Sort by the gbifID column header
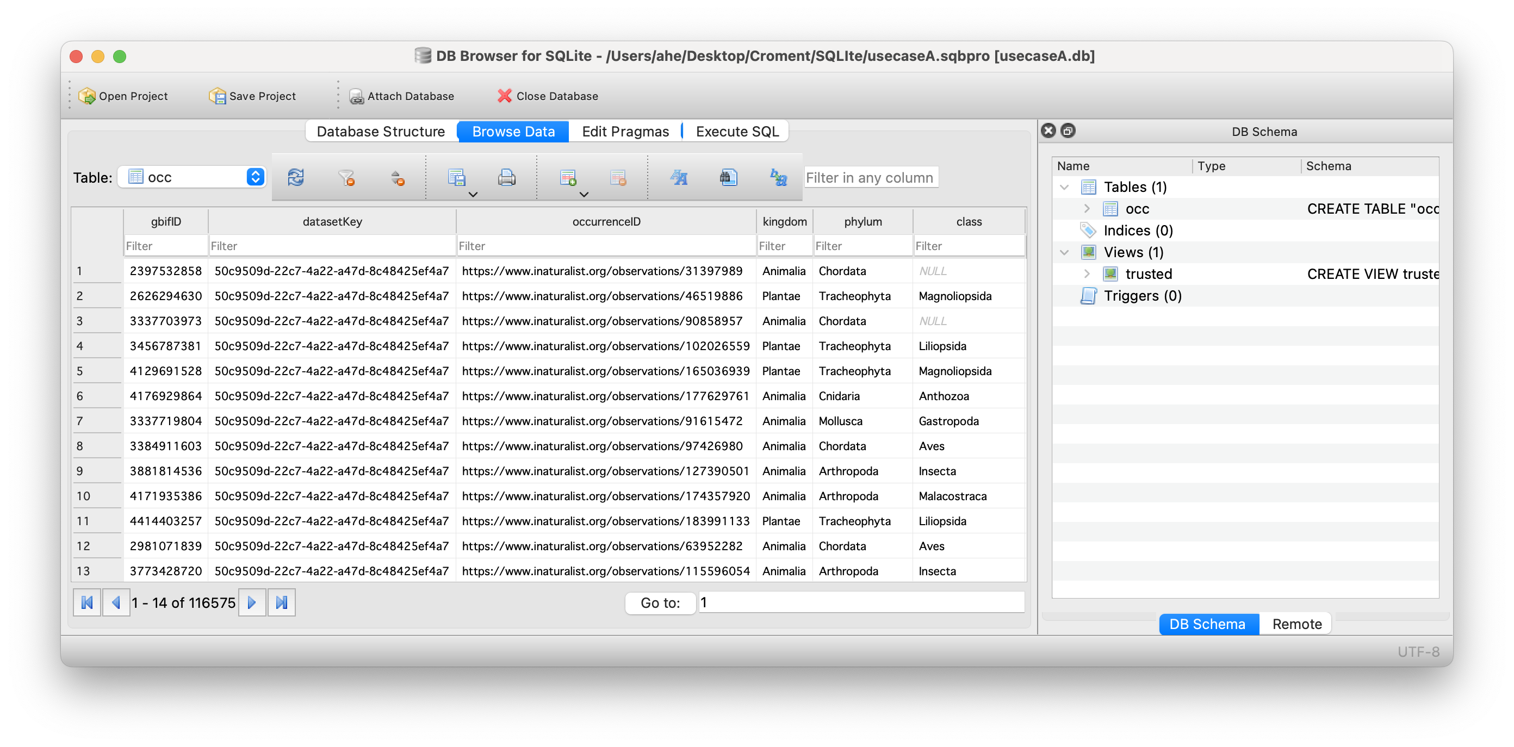Screen dimensions: 1514x747 [x=166, y=222]
